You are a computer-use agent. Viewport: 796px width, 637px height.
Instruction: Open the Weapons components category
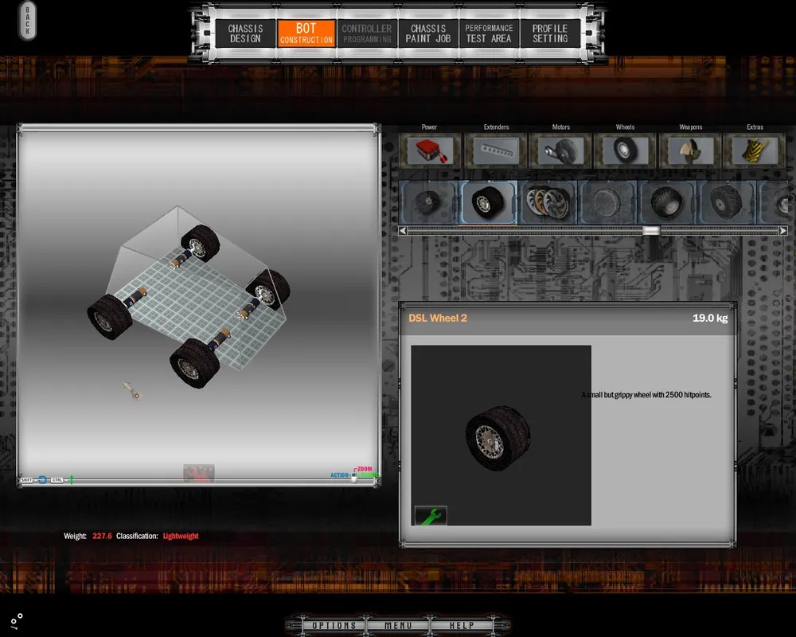coord(690,150)
